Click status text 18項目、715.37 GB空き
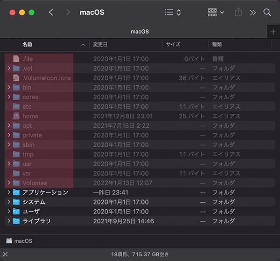Screen dimensions: 280x261 click(x=140, y=254)
